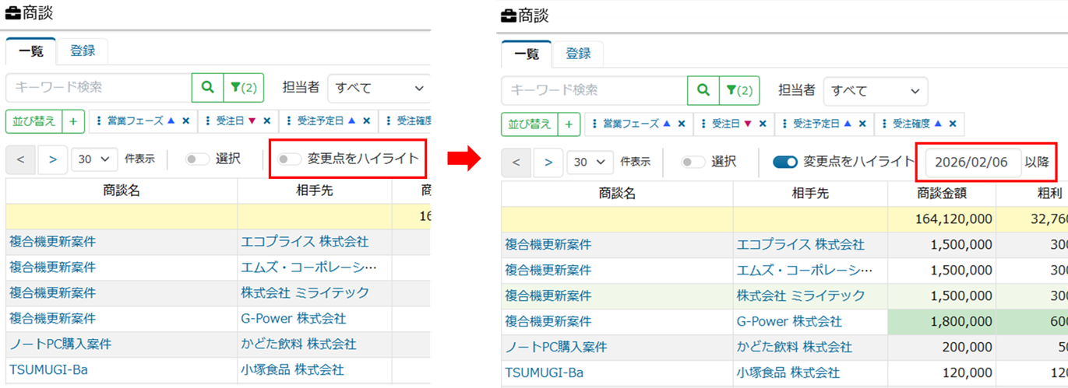This screenshot has height=388, width=1068.
Task: Grab the drag handle of 受注確度, right panel
Action: tap(886, 123)
